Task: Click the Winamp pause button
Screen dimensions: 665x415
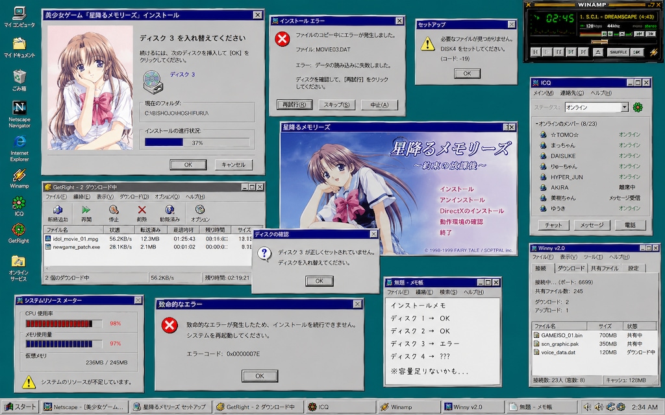Action: click(x=559, y=52)
